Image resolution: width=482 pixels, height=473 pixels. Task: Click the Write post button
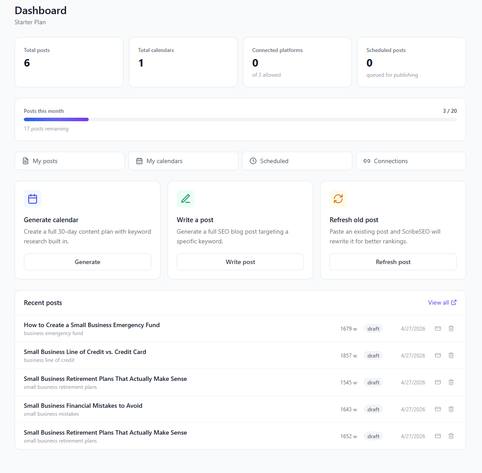click(x=240, y=262)
